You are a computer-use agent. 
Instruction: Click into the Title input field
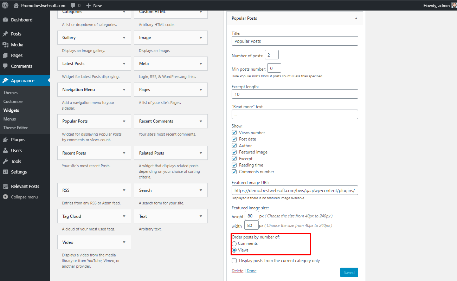[x=295, y=41]
